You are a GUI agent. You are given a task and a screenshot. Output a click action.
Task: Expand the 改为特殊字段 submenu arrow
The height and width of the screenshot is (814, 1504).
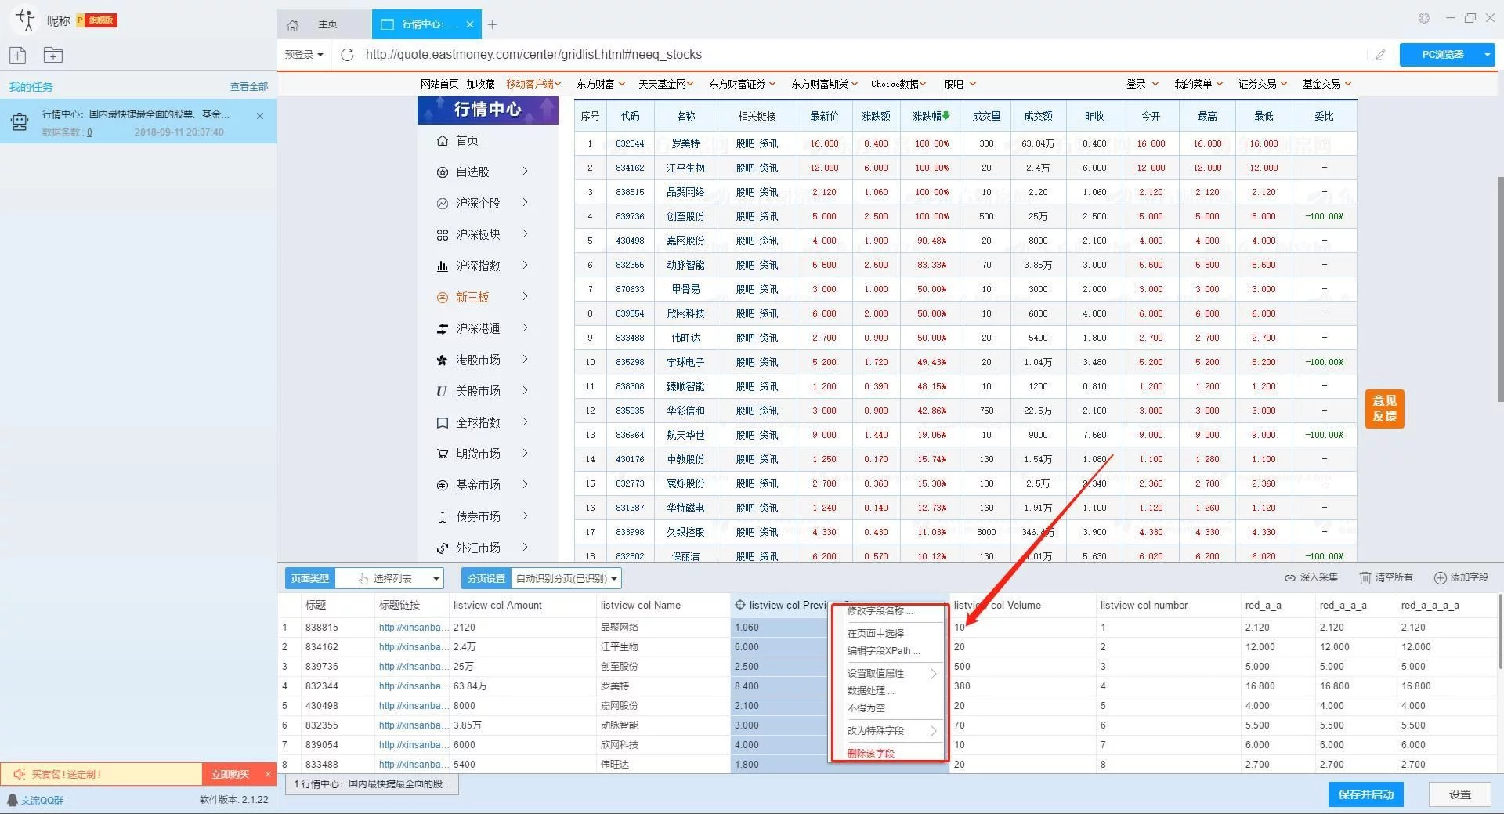point(933,731)
